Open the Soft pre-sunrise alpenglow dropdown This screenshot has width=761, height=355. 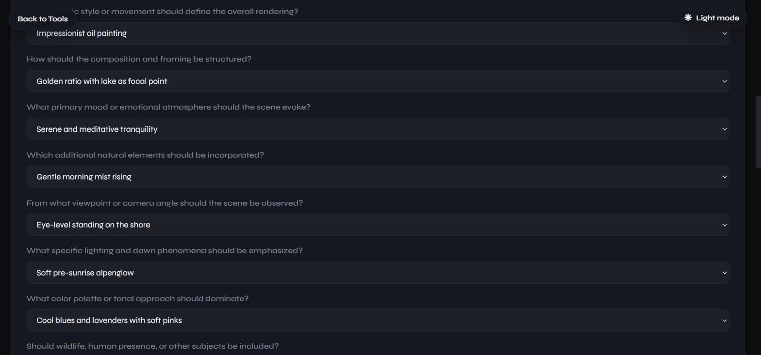point(378,273)
